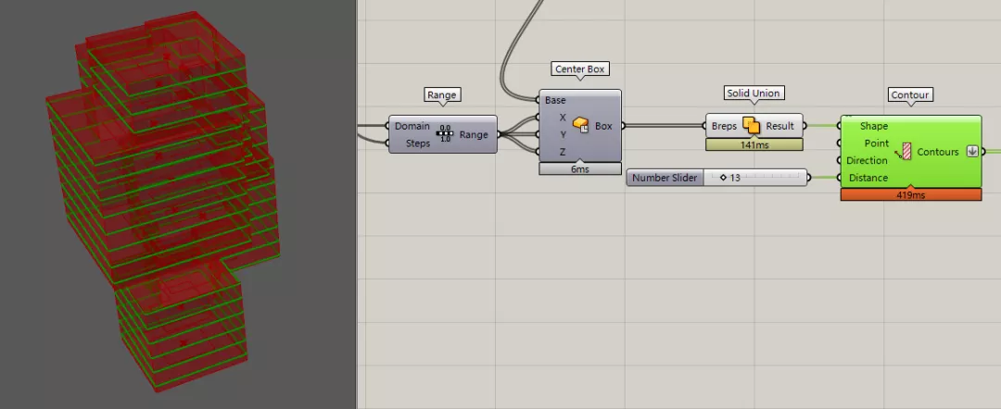Image resolution: width=1001 pixels, height=409 pixels.
Task: Click the Domain input on Range
Action: tap(412, 126)
